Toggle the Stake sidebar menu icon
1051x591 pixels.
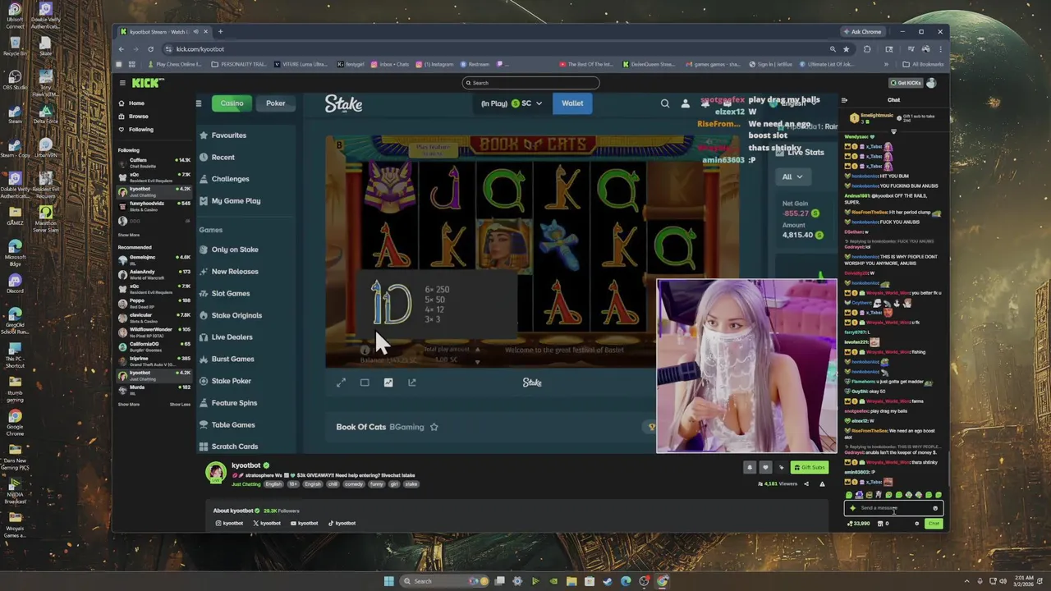pos(198,103)
